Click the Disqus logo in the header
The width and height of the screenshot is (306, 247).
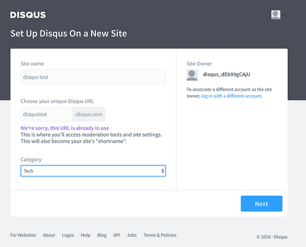(28, 15)
